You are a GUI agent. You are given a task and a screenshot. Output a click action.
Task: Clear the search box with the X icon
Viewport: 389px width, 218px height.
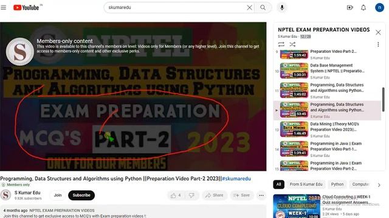(x=250, y=8)
